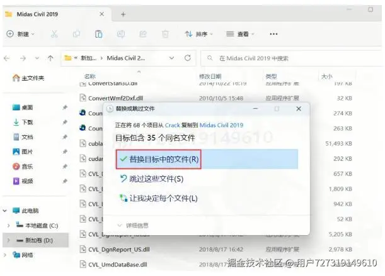Click the Cut scissors icon
Screen dimensions: 385x276
tap(54, 34)
